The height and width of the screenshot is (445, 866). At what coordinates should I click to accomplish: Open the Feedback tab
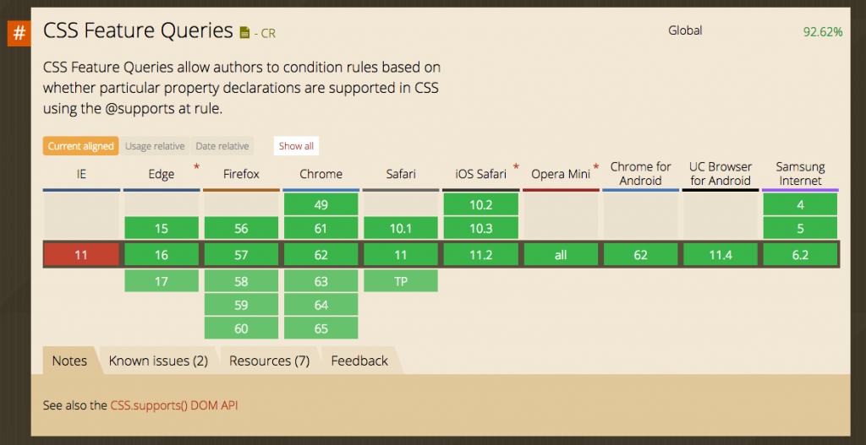click(x=359, y=361)
